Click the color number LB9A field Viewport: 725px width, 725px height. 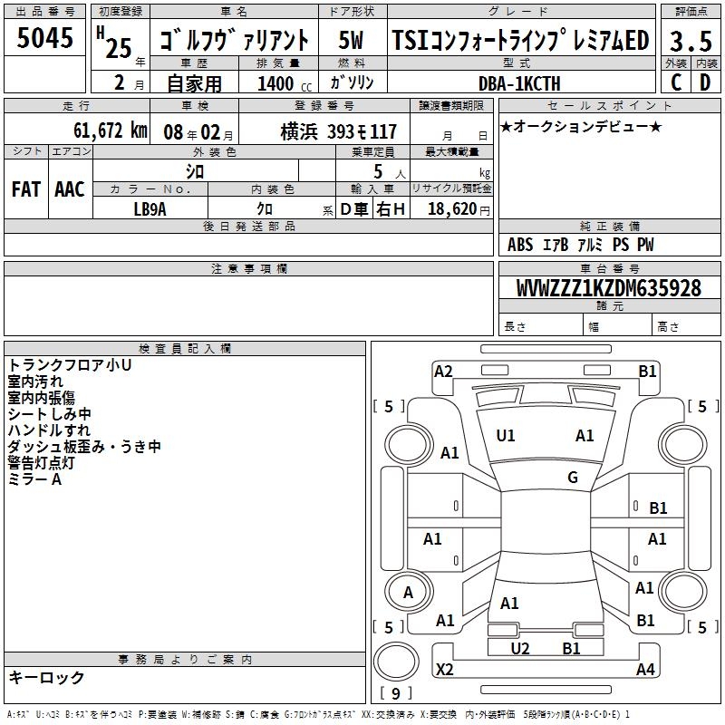(150, 208)
